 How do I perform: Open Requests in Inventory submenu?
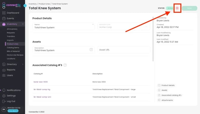[11, 33]
